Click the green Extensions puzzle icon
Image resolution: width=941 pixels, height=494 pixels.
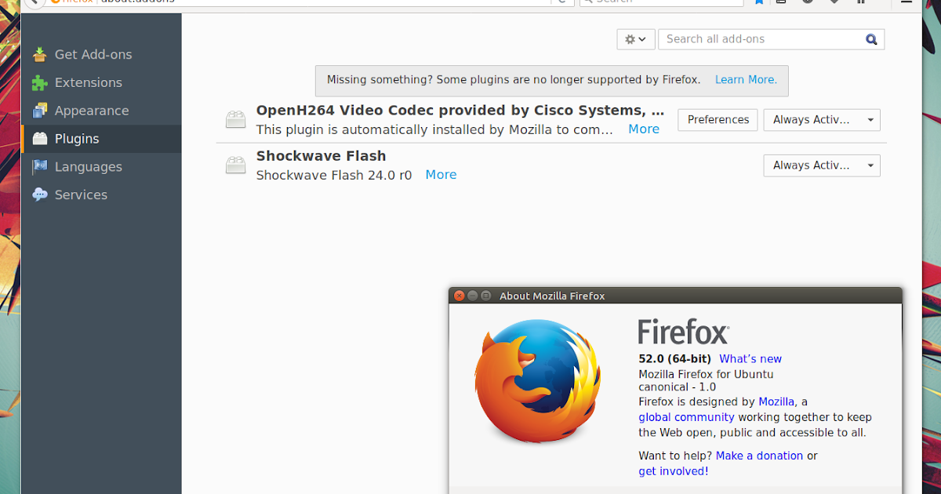click(39, 82)
